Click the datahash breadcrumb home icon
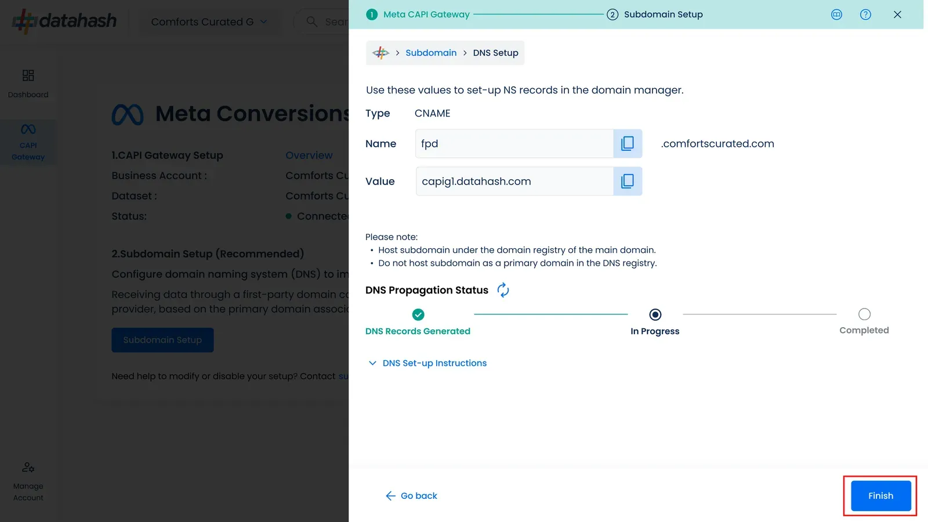 pos(380,53)
